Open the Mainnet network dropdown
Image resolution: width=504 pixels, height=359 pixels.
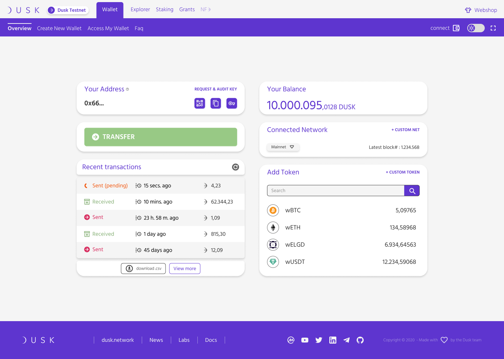pyautogui.click(x=283, y=147)
